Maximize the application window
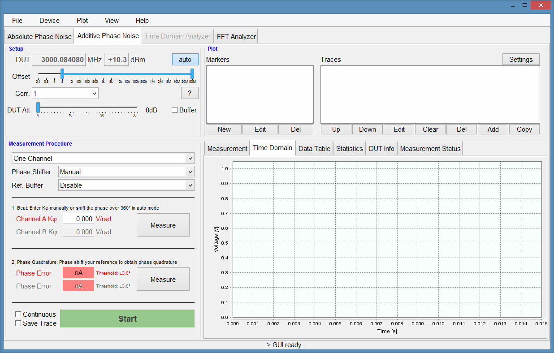Image resolution: width=554 pixels, height=353 pixels. point(525,5)
